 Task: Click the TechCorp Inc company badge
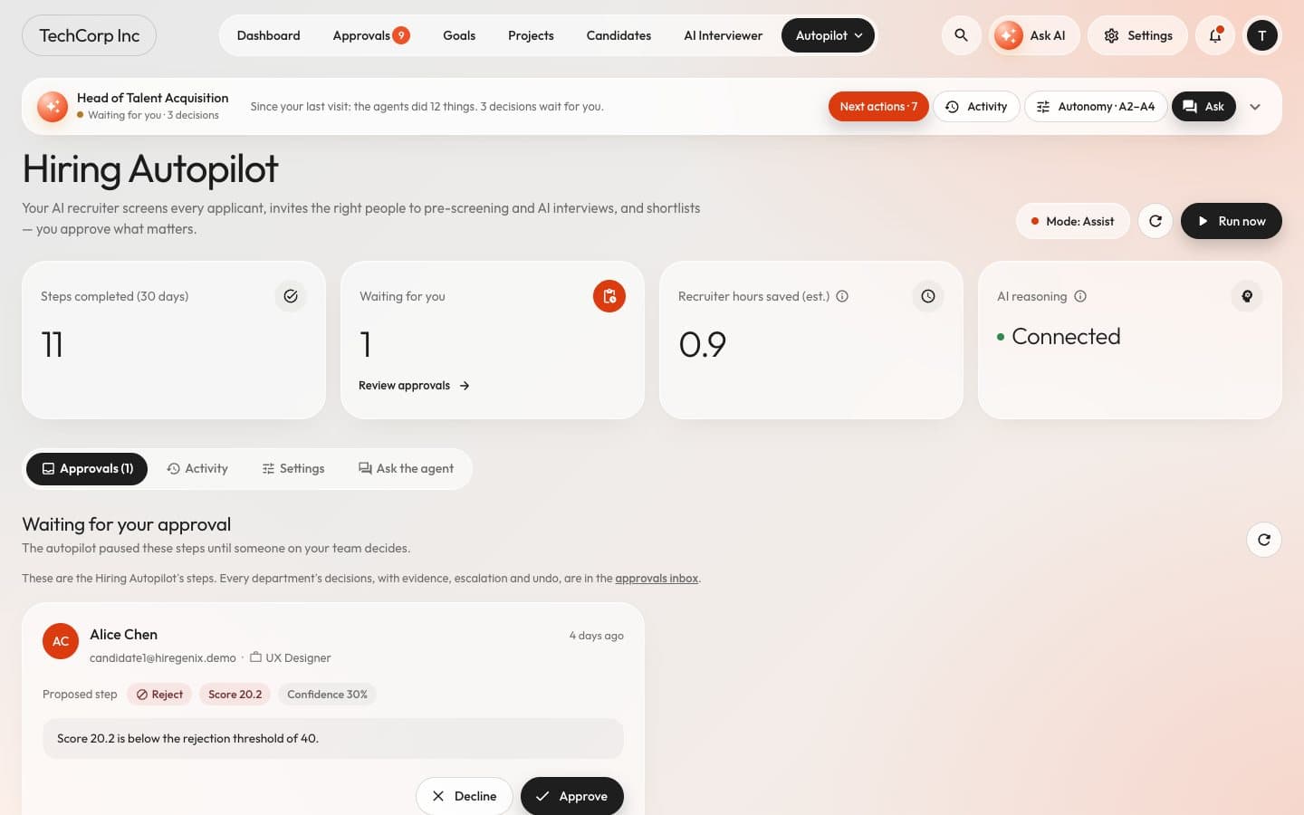click(89, 35)
